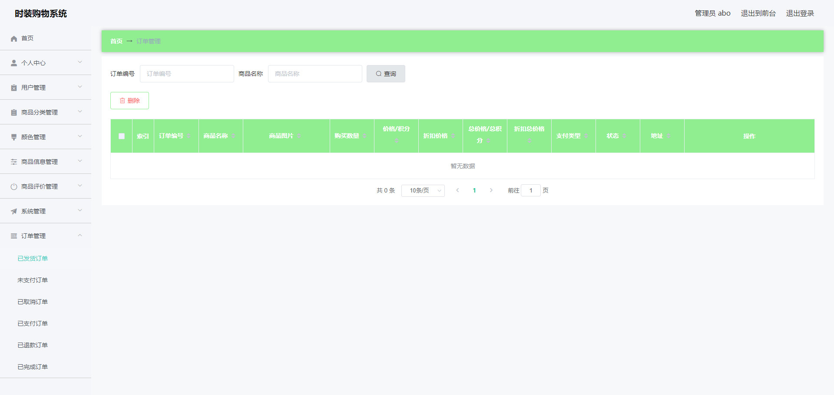Expand the 个人中心 menu chevron

point(80,62)
